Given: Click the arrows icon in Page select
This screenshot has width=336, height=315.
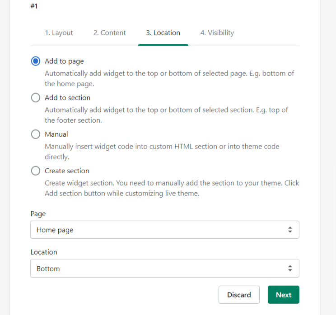Looking at the screenshot, I should 290,230.
